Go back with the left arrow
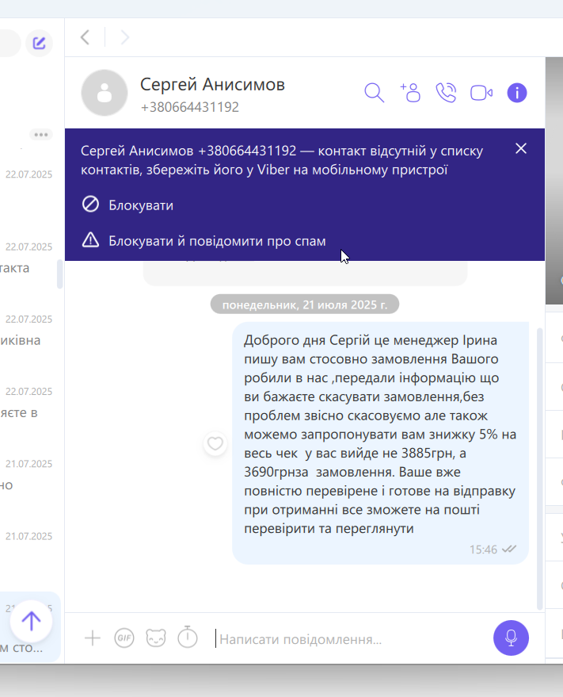 click(86, 37)
